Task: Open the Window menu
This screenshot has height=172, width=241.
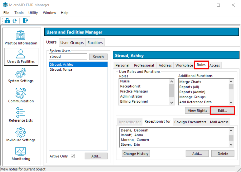Action: (49, 13)
